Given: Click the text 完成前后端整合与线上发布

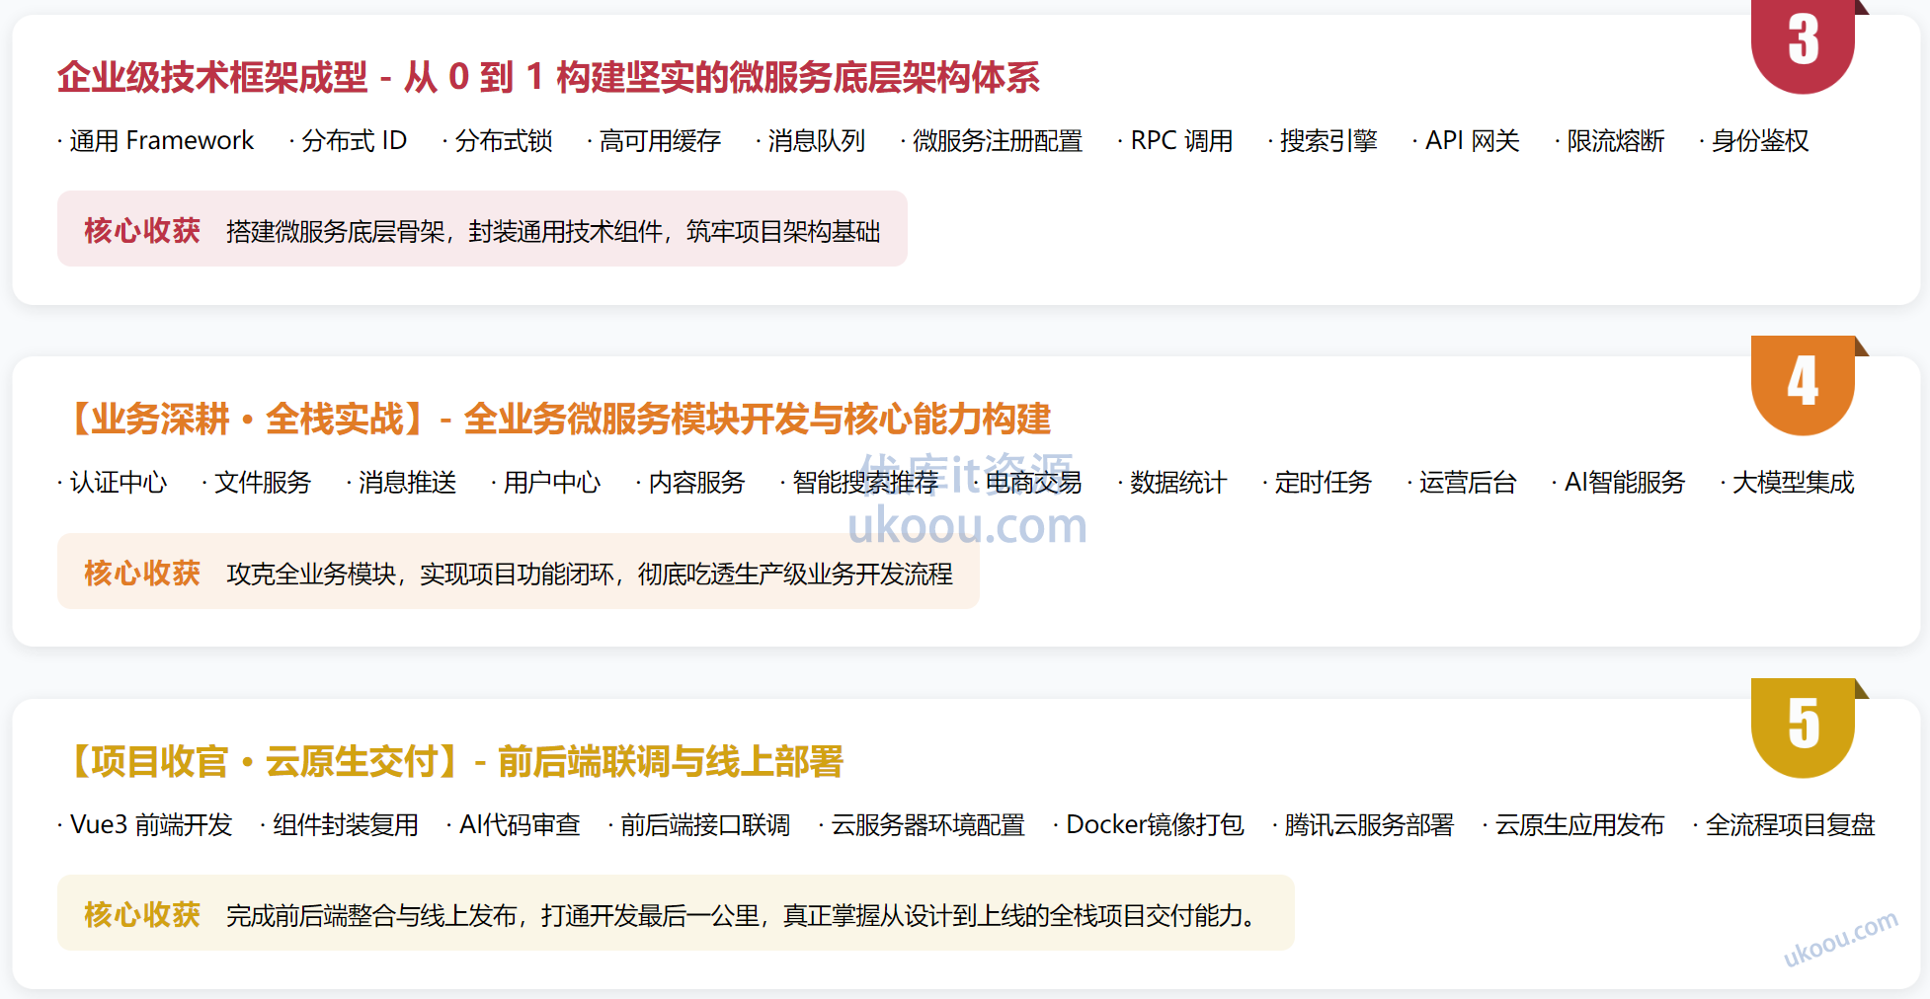Looking at the screenshot, I should 372,916.
